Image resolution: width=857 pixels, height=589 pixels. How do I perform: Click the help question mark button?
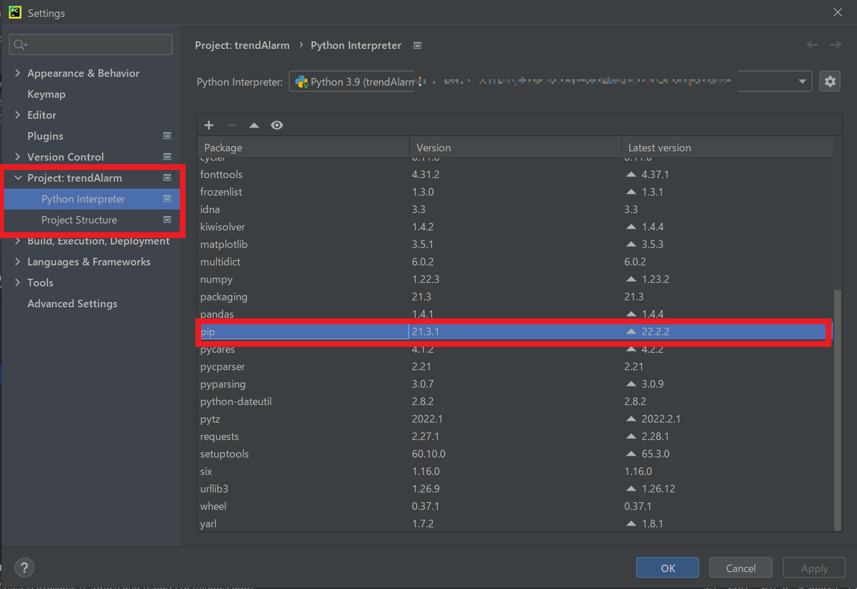pyautogui.click(x=24, y=567)
